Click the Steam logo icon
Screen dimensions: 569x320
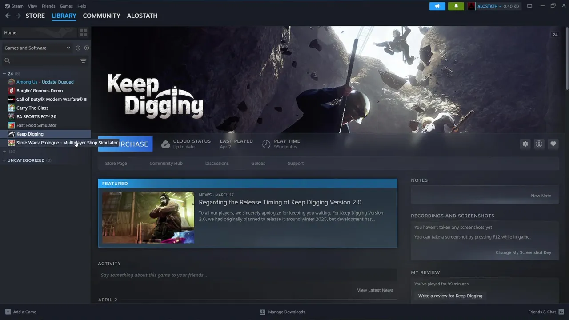7,6
